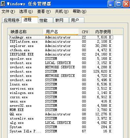Select the explorer.exe process
The height and width of the screenshot is (138, 130).
[61, 46]
